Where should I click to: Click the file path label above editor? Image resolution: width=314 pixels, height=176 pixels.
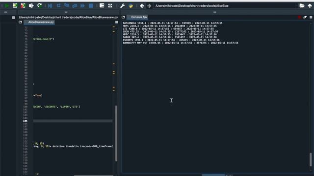[x=68, y=18]
